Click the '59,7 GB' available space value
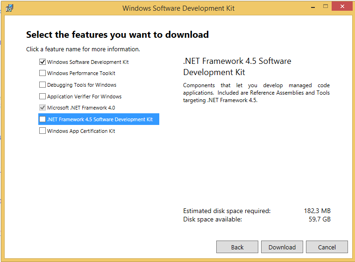Screen dimensions: 355x262 click(x=319, y=219)
